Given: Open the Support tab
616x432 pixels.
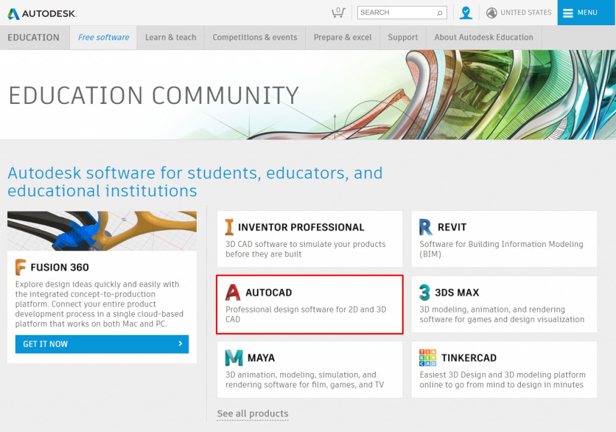Looking at the screenshot, I should [402, 38].
